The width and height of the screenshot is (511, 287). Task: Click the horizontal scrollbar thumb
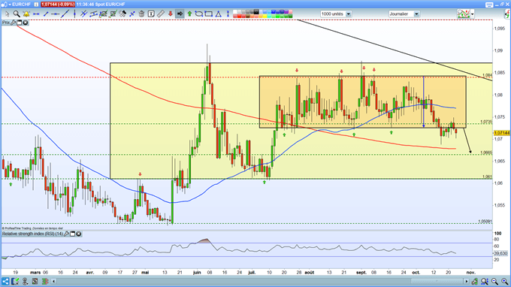437,281
